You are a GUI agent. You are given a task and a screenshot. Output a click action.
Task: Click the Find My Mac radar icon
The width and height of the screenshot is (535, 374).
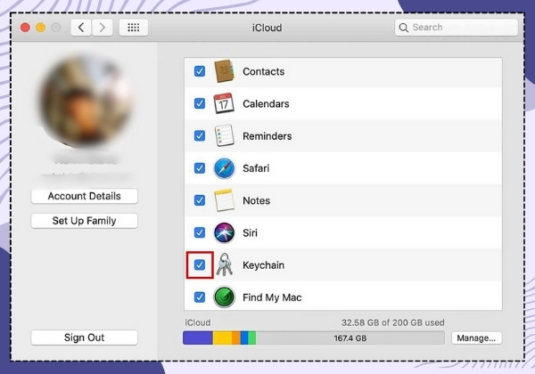tap(224, 297)
